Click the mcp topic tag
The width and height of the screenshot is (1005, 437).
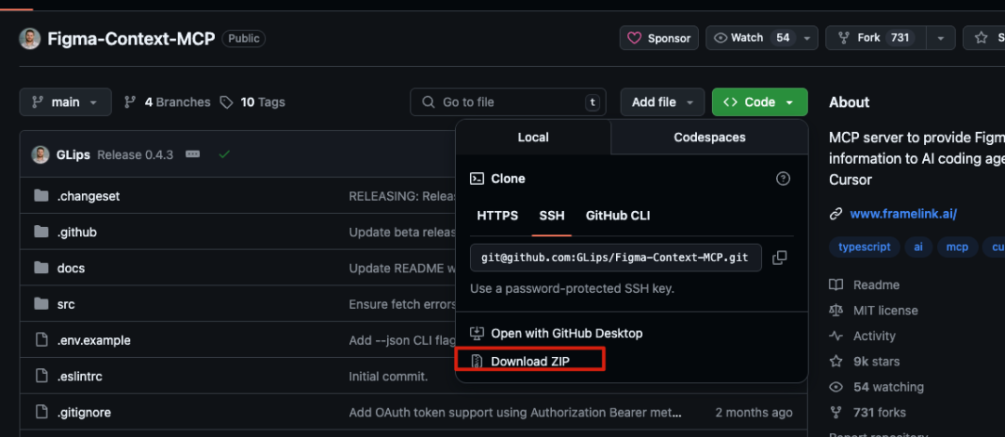[x=958, y=247]
